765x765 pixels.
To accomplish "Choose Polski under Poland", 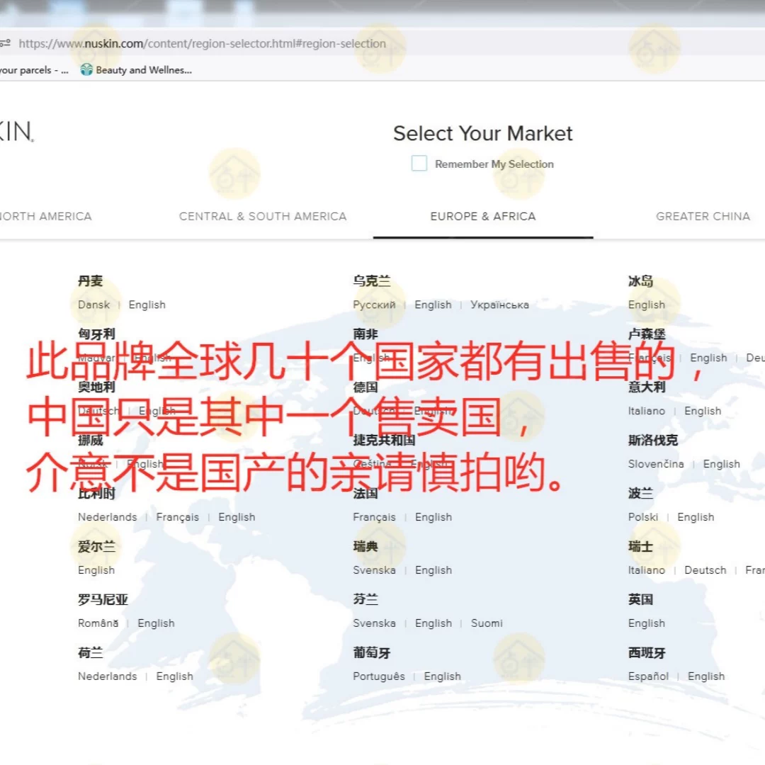I will point(642,516).
